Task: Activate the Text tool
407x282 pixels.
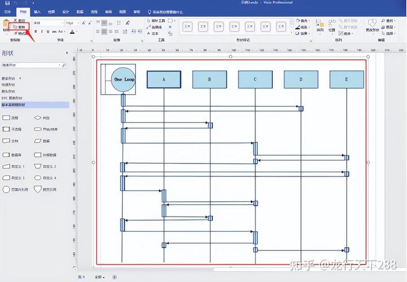Action: 153,33
